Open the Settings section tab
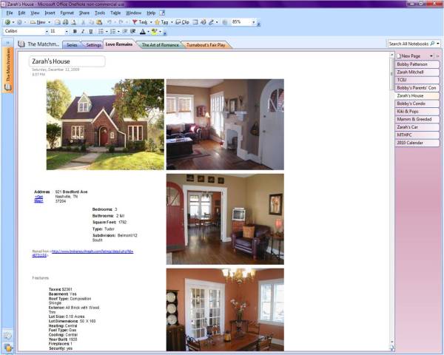Image resolution: width=444 pixels, height=355 pixels. tap(93, 45)
